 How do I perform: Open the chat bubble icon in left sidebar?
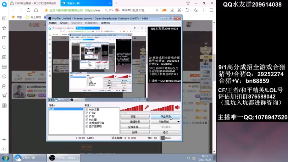click(4, 76)
